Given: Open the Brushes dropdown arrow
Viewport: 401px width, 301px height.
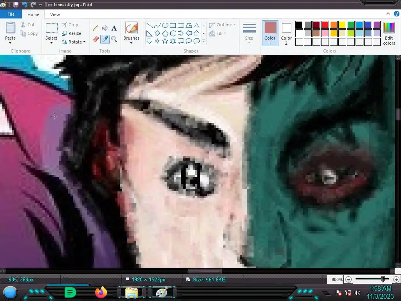Looking at the screenshot, I should [x=131, y=43].
